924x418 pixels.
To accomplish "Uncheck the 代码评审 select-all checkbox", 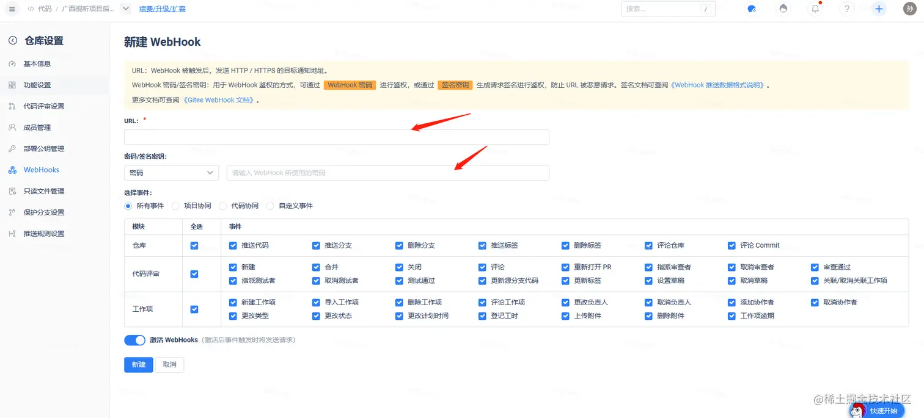I will [194, 274].
